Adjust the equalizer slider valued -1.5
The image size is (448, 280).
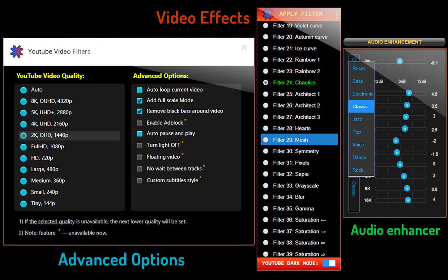coord(397,153)
